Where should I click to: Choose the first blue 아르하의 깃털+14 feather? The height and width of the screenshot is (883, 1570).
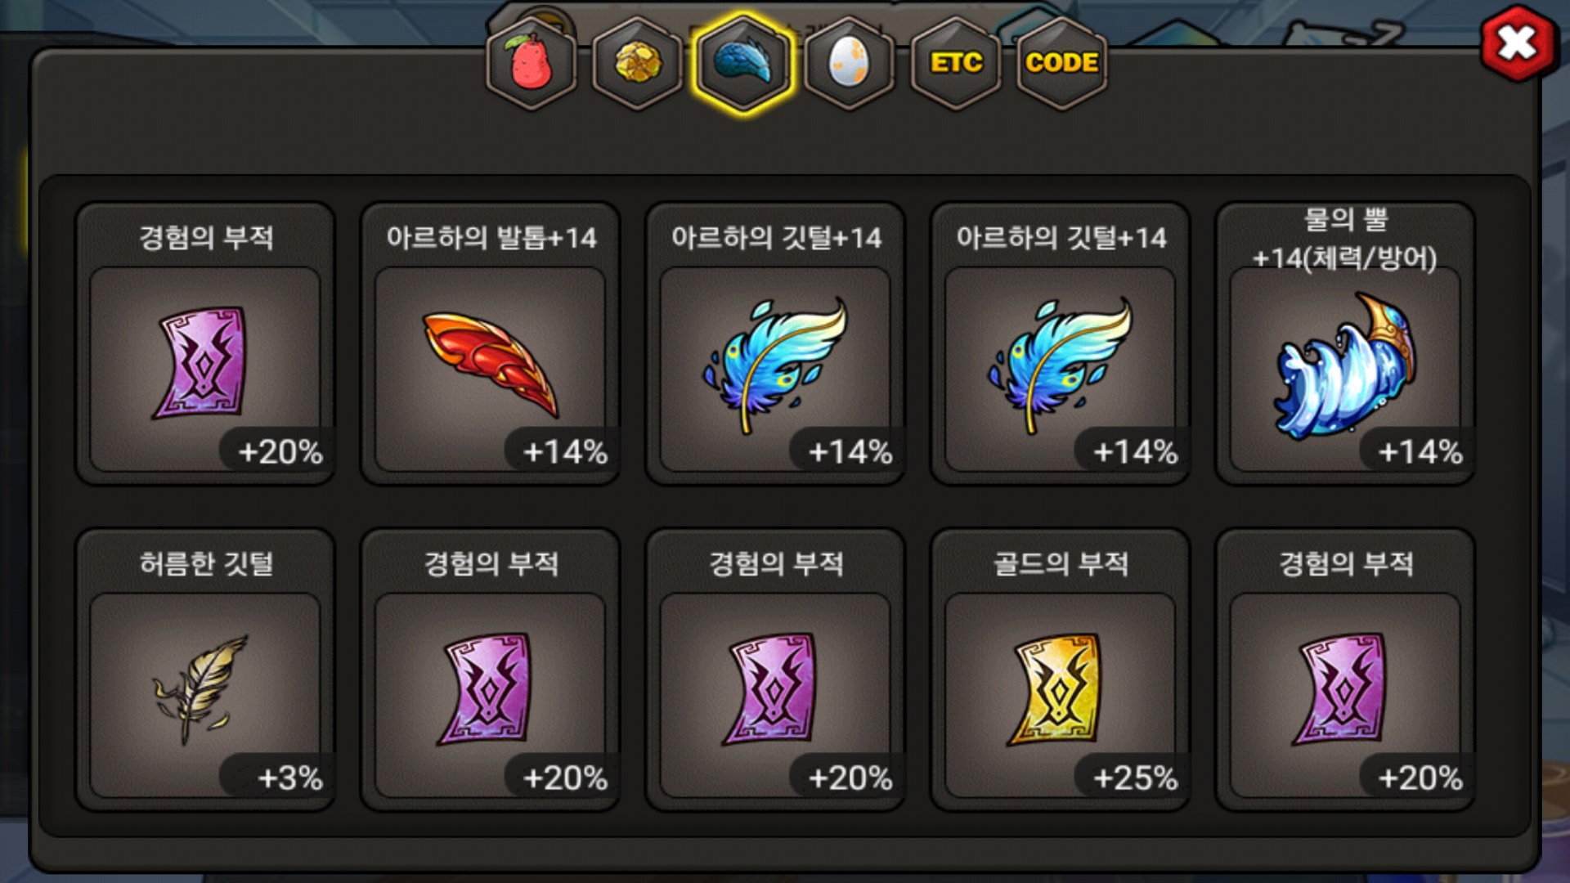coord(775,343)
